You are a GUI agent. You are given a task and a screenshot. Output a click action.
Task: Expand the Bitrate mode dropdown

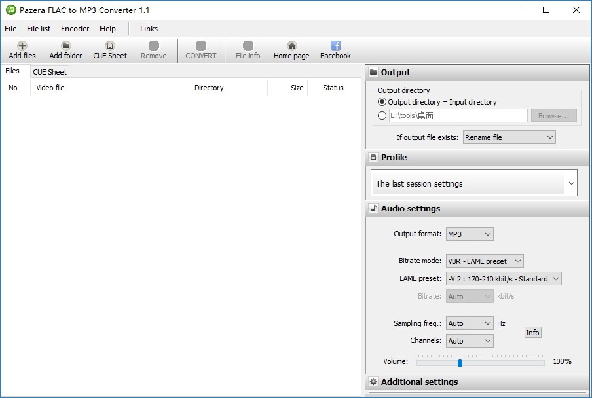pyautogui.click(x=485, y=261)
